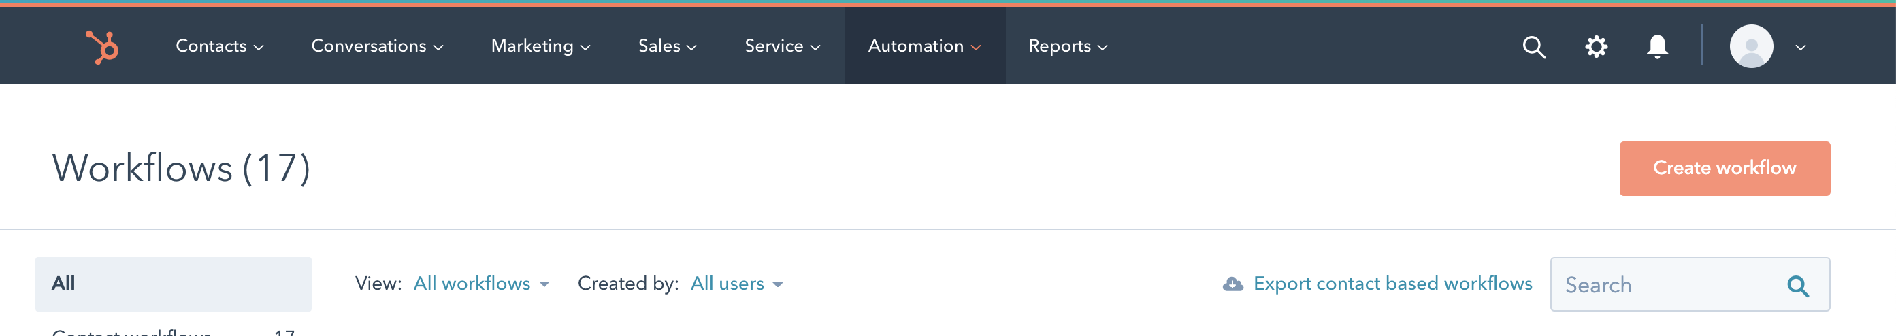Viewport: 1896px width, 336px height.
Task: Click the magnifier in workflows search box
Action: (1797, 285)
